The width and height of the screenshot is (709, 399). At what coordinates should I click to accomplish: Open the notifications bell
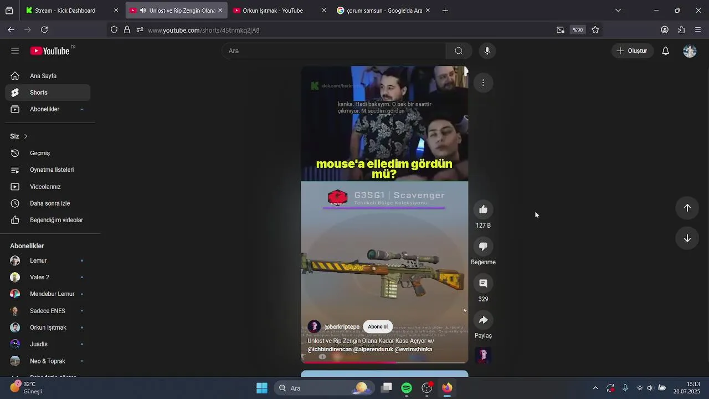[x=666, y=51]
